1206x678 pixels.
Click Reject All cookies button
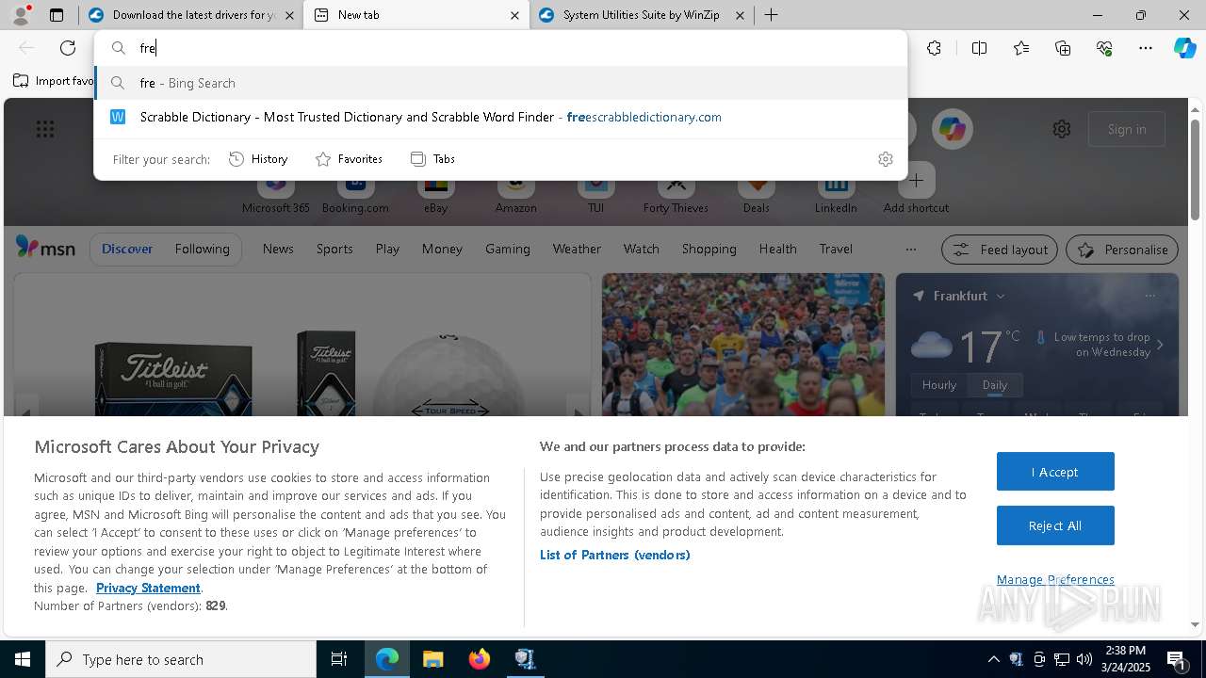pos(1055,525)
